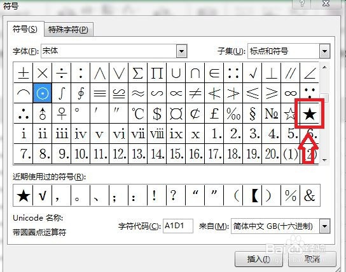Select the dollar $ symbol
Screen dimensions: 346x272
point(156,113)
